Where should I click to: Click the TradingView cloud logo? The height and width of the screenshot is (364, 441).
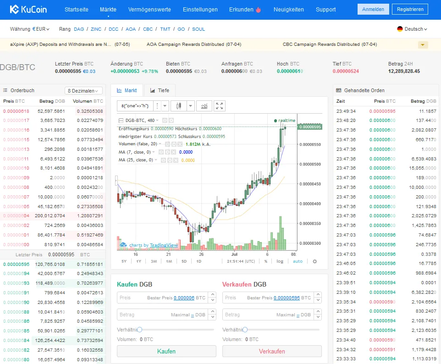(x=123, y=245)
